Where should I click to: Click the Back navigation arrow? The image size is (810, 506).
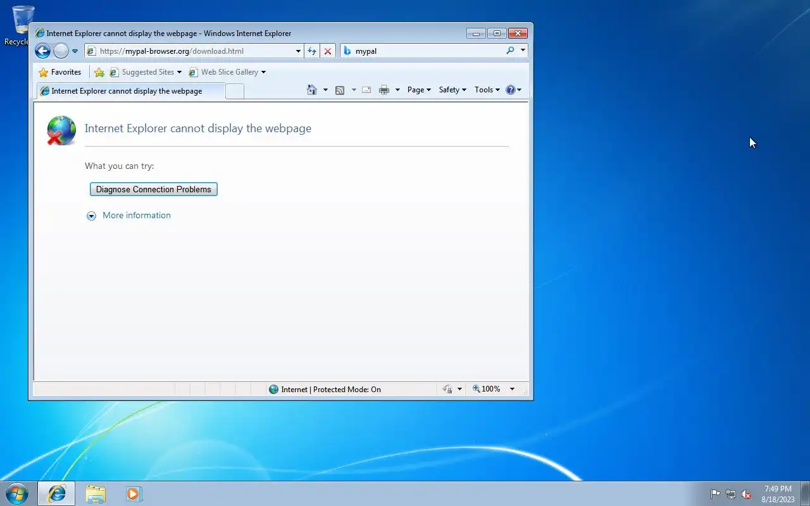point(42,51)
